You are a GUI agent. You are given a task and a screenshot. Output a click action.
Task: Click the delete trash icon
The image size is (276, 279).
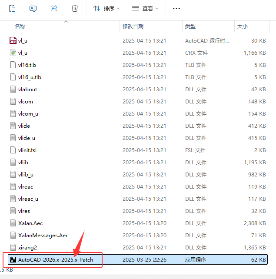tap(75, 8)
